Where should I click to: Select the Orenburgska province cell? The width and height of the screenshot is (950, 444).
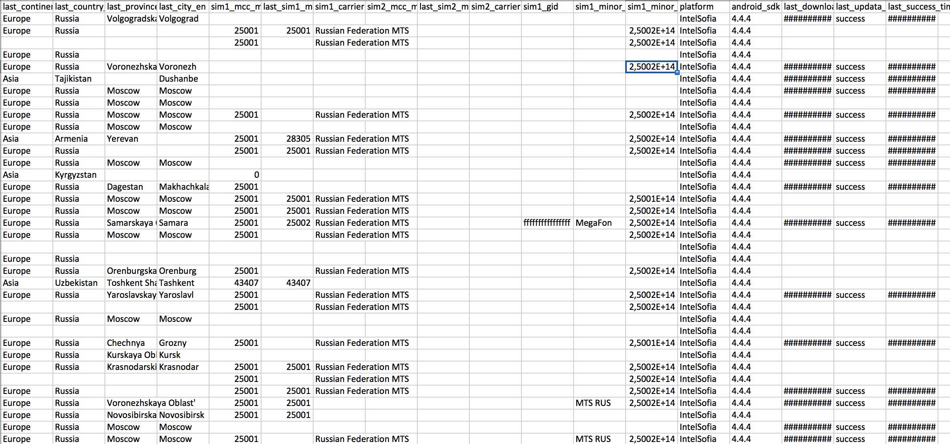(131, 271)
